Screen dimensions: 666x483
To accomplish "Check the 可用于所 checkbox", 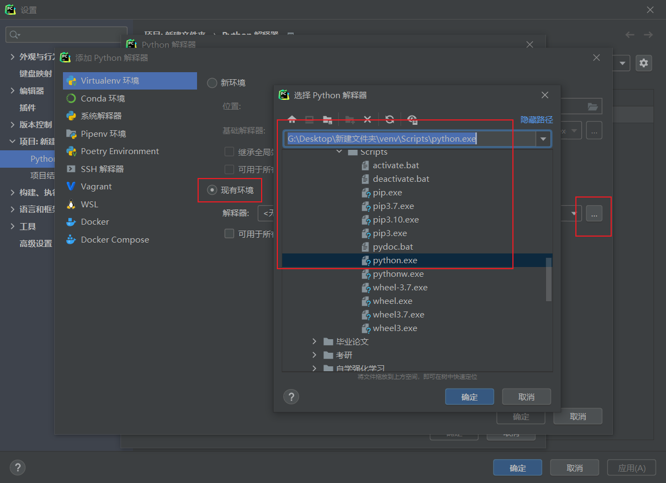I will click(x=229, y=169).
